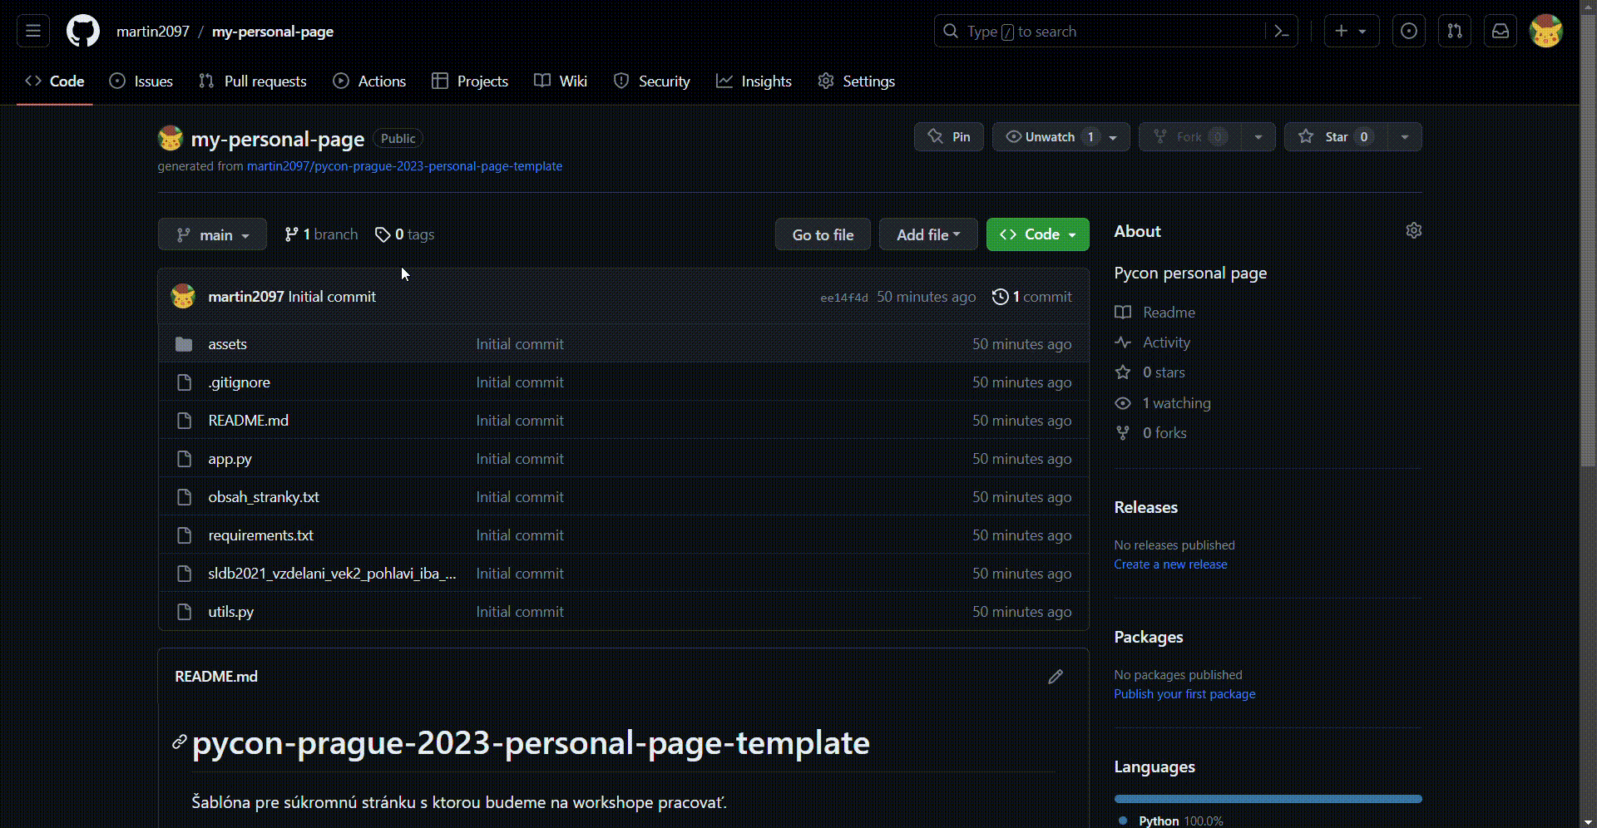Open the assets folder
The height and width of the screenshot is (828, 1597).
[228, 344]
